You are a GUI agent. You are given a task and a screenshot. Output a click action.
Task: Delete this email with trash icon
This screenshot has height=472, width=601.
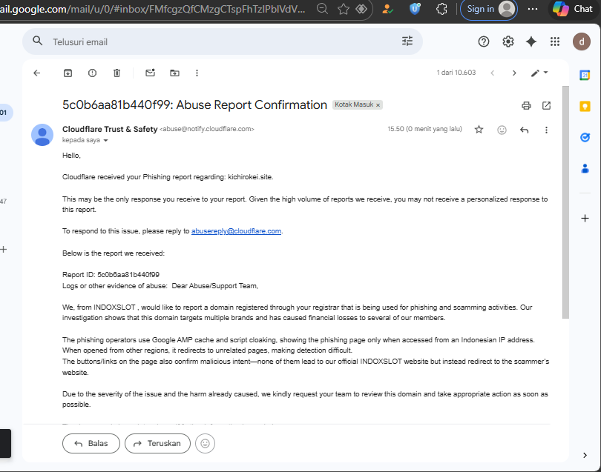pos(117,73)
